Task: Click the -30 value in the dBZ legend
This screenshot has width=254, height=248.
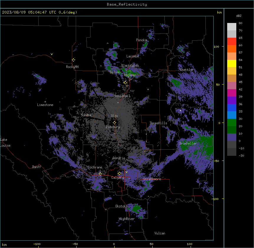Action: (x=241, y=156)
